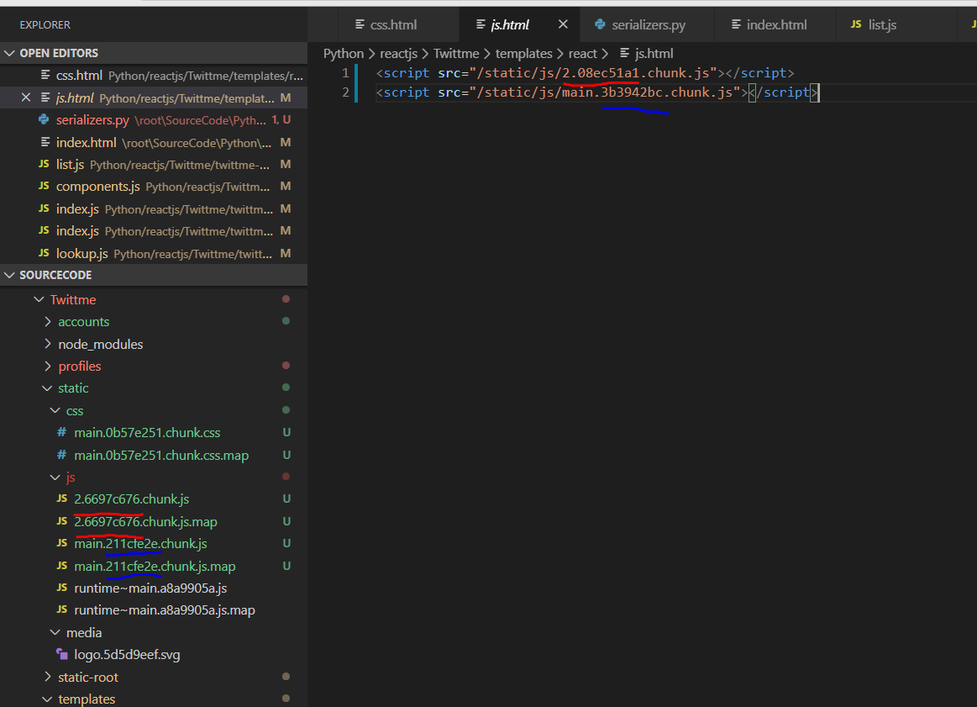Click the SVG icon beside logo.5d5d9eef.svg
The image size is (977, 707).
click(61, 654)
